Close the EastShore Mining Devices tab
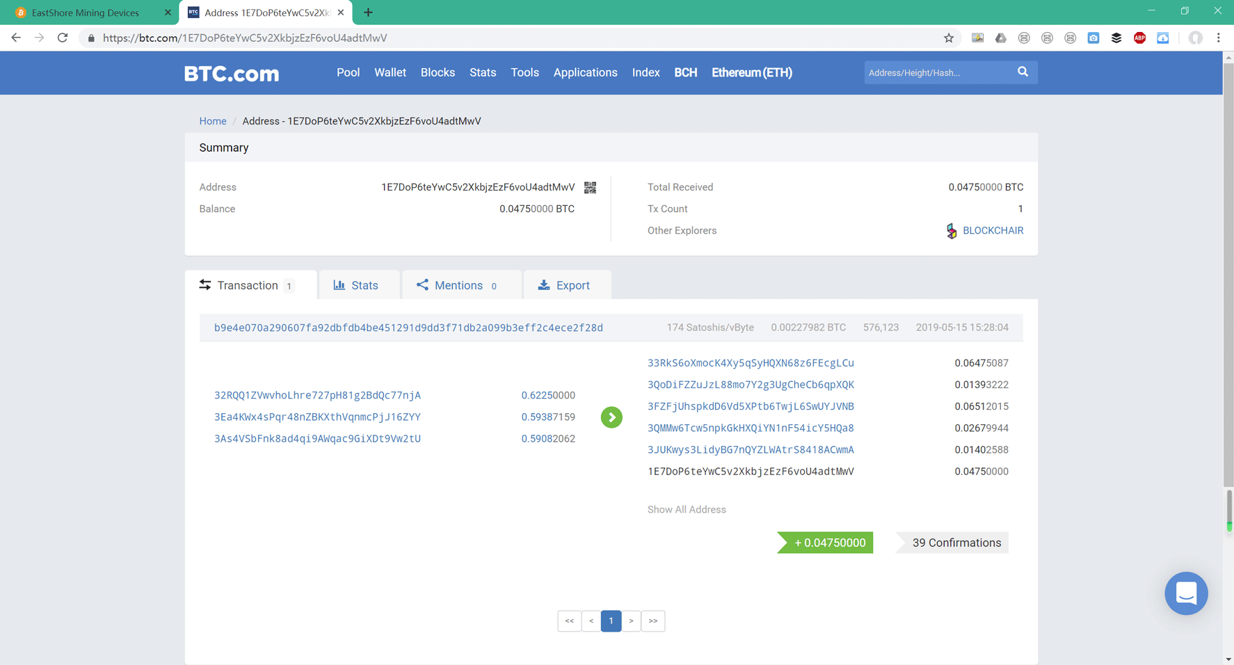Viewport: 1234px width, 665px height. tap(168, 13)
